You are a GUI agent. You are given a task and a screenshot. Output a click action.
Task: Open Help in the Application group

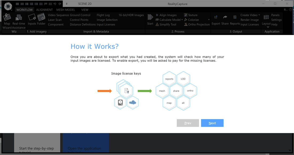tap(274, 25)
